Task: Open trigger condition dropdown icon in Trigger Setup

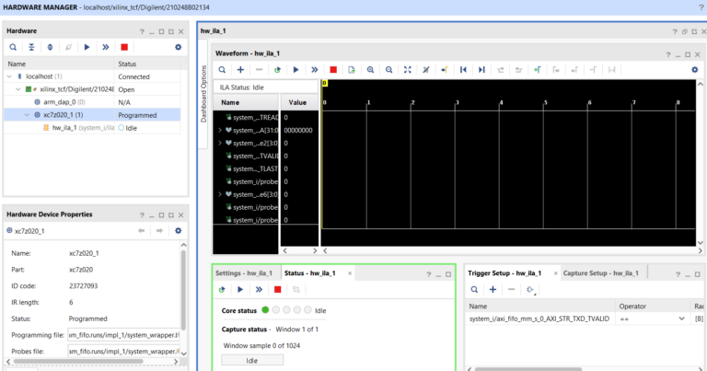Action: click(530, 289)
